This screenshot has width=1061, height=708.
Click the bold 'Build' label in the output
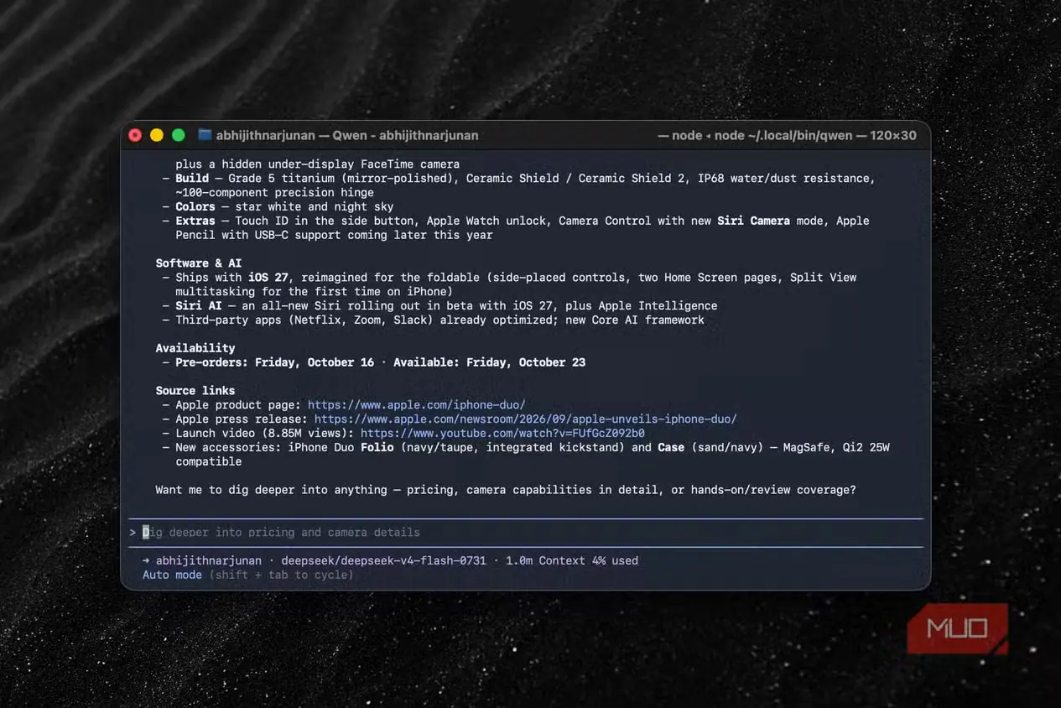(192, 179)
